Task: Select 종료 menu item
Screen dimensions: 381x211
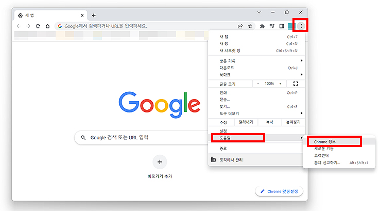Action: click(256, 149)
